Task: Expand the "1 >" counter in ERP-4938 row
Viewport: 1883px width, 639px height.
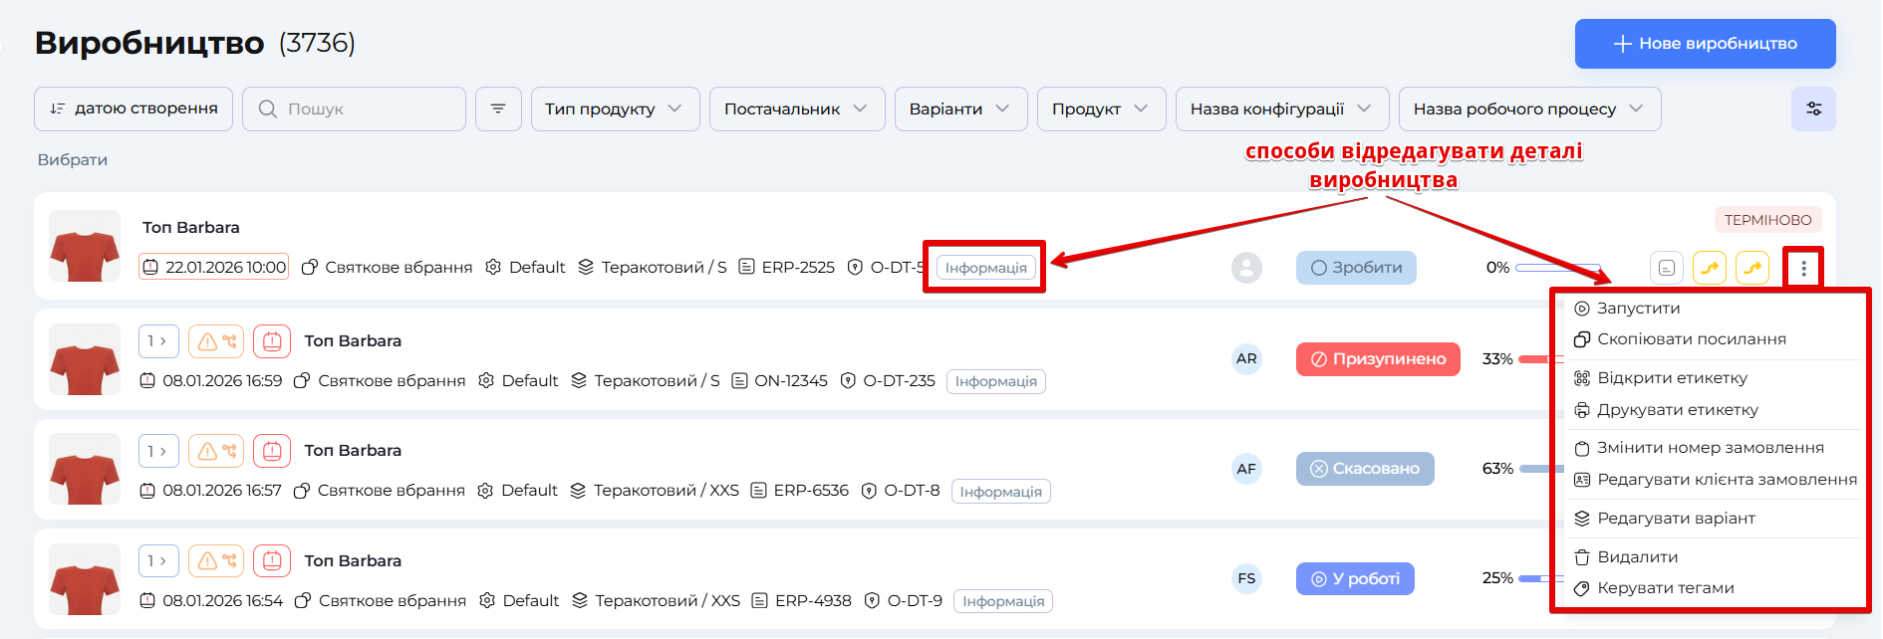Action: tap(157, 561)
